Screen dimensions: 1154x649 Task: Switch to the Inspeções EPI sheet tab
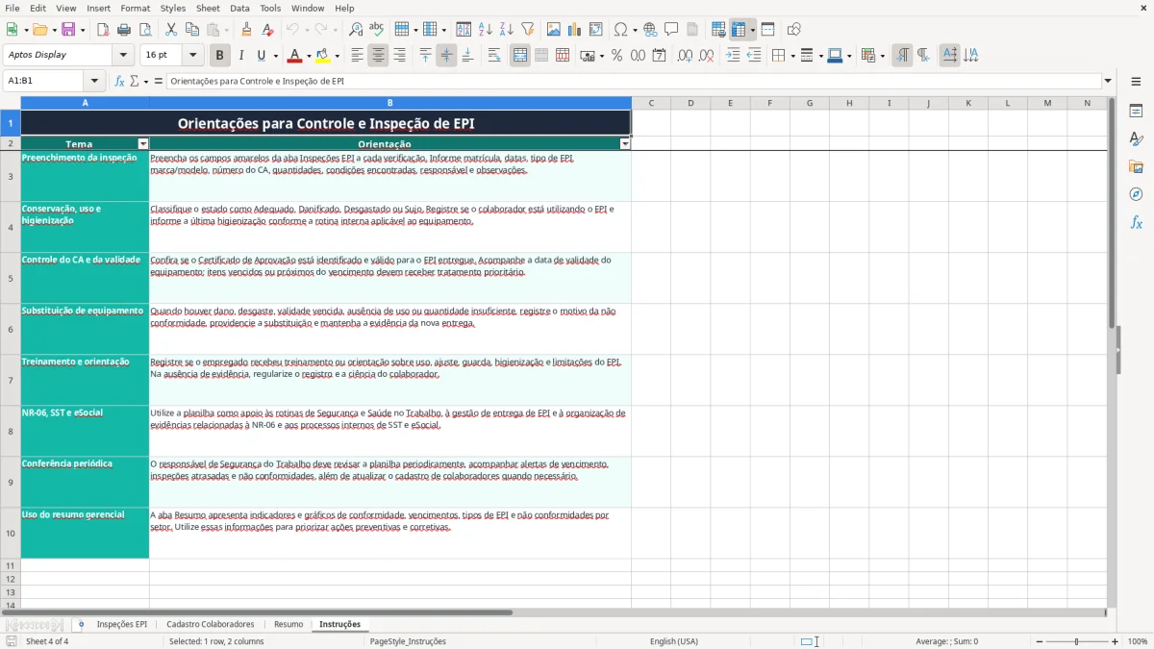[x=122, y=625]
